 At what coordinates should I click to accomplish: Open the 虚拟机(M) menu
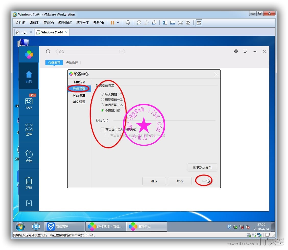coord(65,23)
